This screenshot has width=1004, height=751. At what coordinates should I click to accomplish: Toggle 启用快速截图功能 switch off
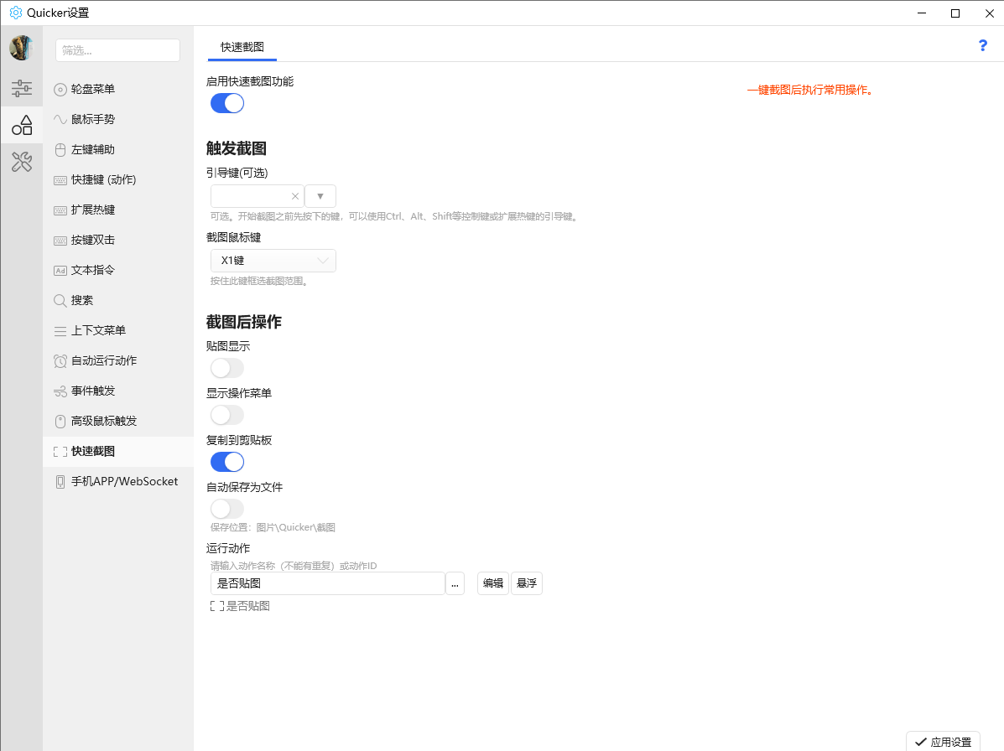pyautogui.click(x=227, y=103)
